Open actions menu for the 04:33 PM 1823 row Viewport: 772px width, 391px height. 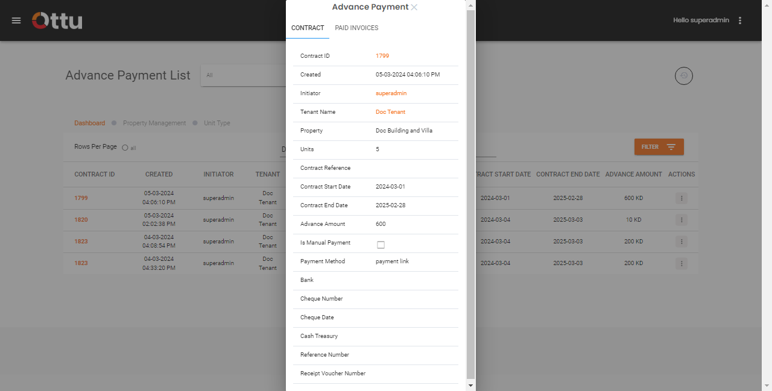(682, 263)
